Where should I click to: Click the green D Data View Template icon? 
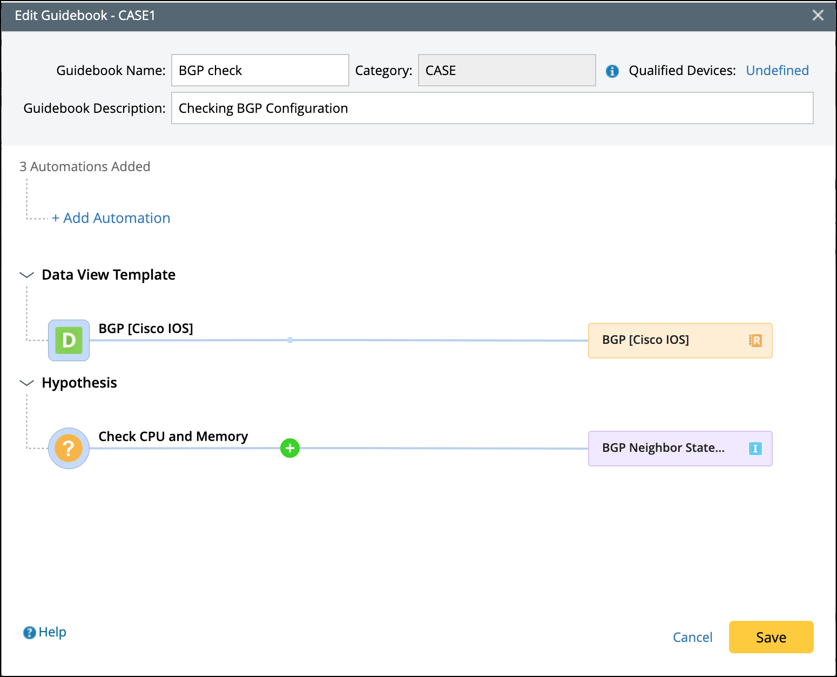coord(69,340)
